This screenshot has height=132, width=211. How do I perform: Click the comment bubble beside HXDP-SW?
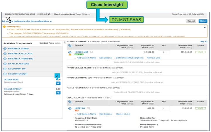[88, 108]
